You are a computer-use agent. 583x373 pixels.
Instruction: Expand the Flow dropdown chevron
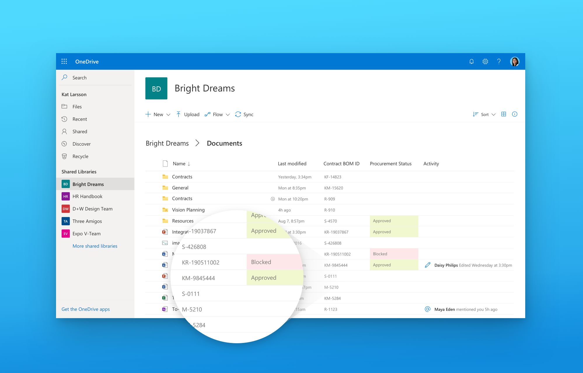pos(228,115)
